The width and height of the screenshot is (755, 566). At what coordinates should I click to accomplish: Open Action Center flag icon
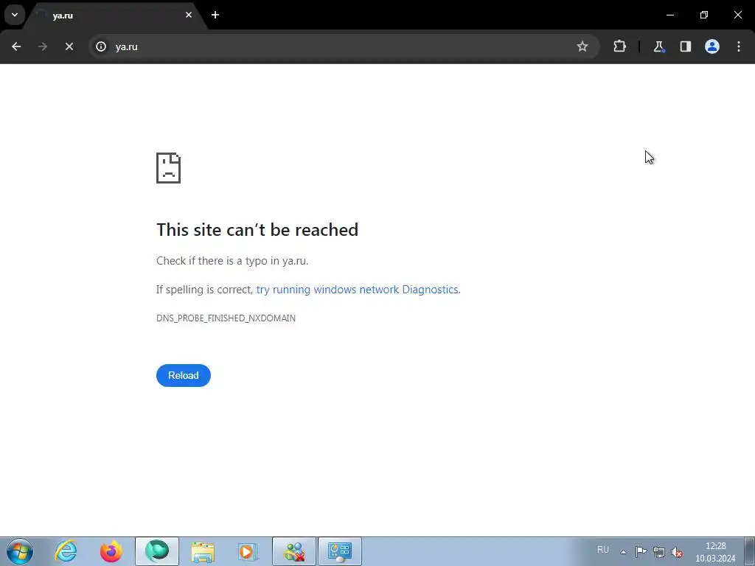point(641,552)
